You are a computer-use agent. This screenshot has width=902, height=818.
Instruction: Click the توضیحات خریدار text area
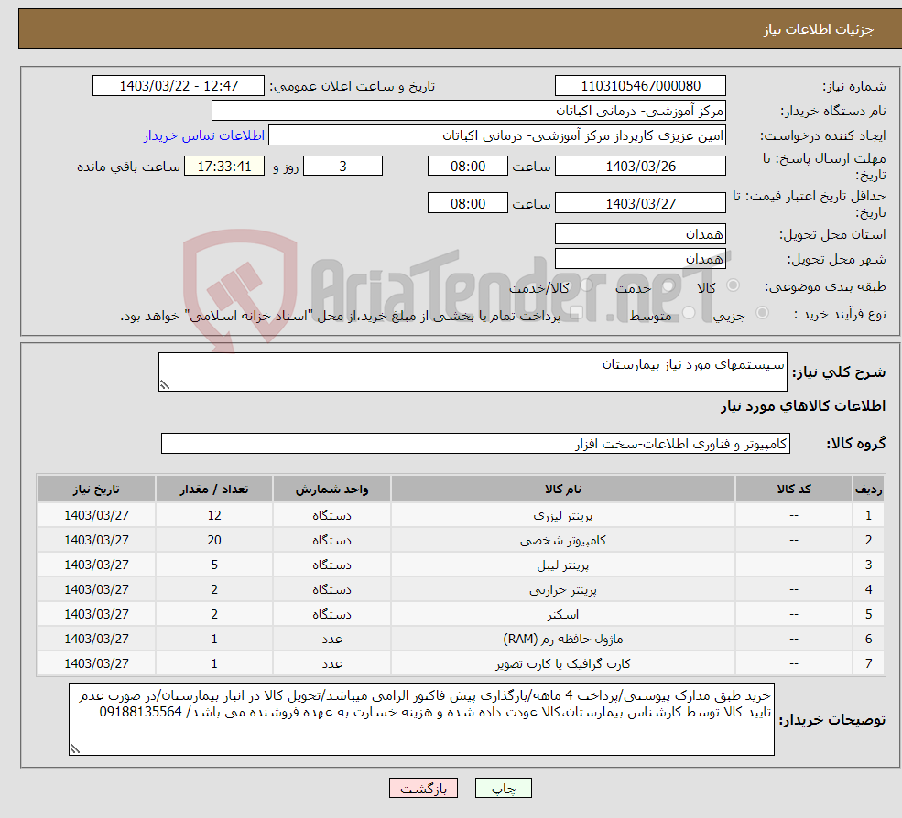(x=421, y=719)
